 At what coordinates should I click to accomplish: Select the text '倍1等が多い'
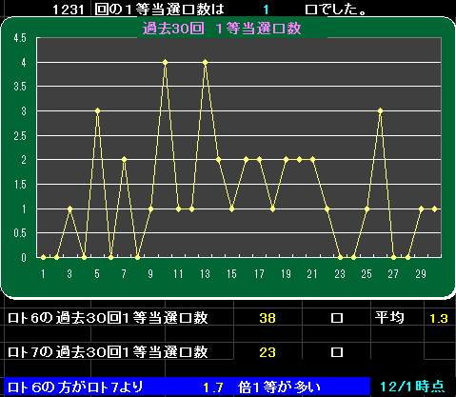(279, 387)
